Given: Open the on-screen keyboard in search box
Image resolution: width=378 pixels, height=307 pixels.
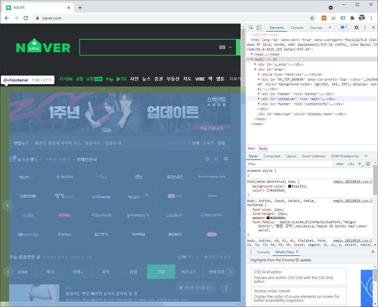Looking at the screenshot, I should coord(222,47).
